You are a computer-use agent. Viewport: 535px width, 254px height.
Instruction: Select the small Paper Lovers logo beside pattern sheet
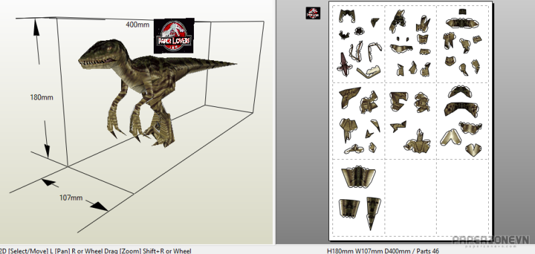313,13
